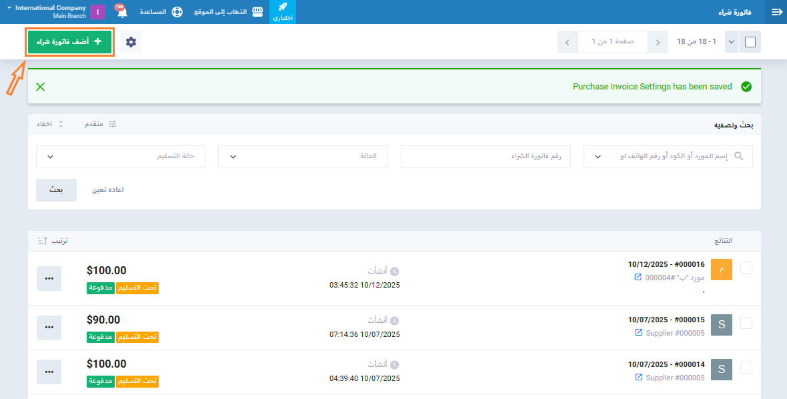Dismiss the green saved notification
Viewport: 787px width, 399px height.
click(40, 87)
